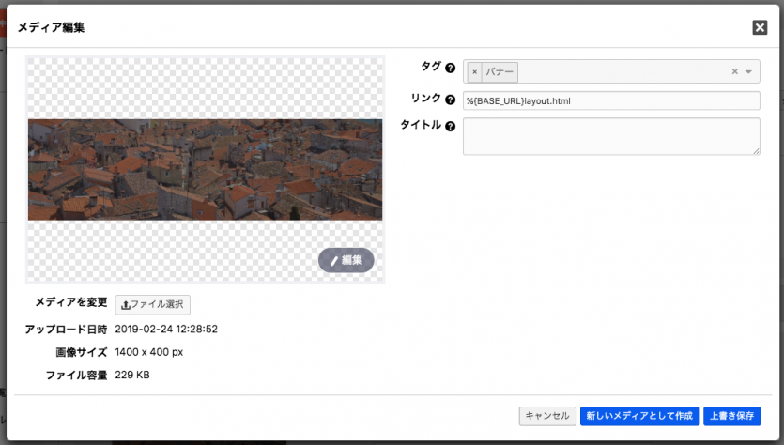This screenshot has height=445, width=784.
Task: Grab the タイトル text area resize handle
Action: (x=755, y=150)
